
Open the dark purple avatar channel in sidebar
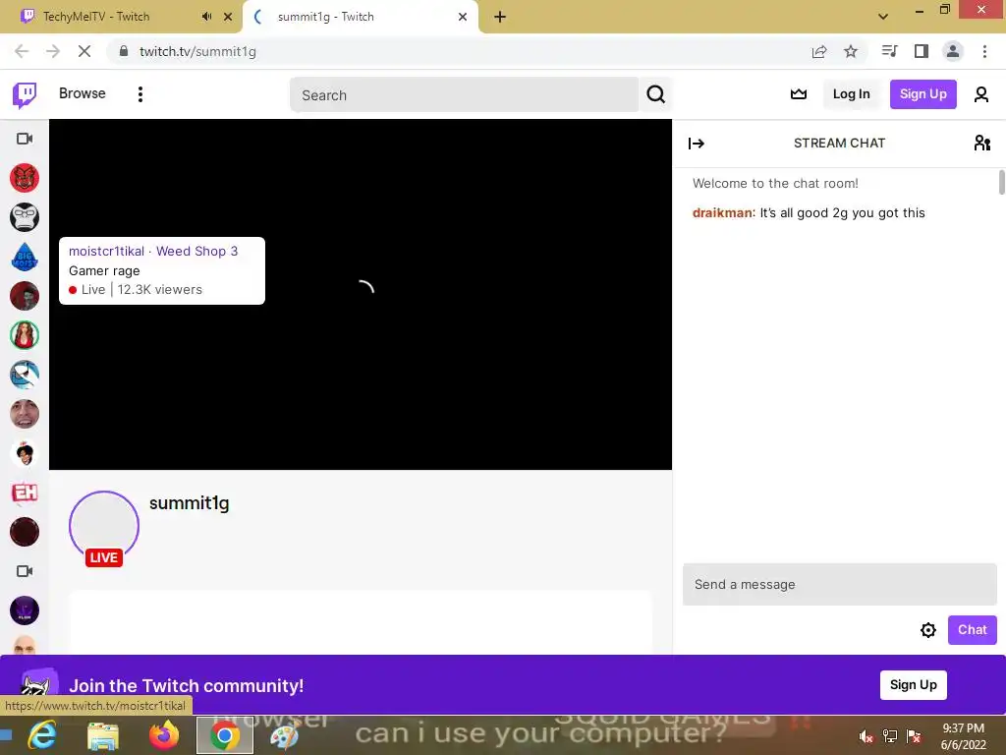25,610
